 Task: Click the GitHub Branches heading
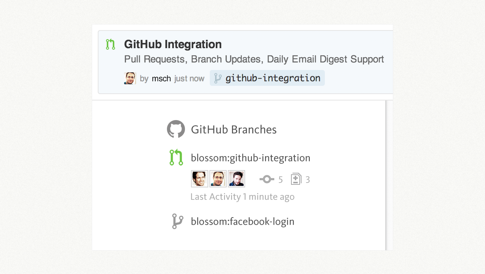(x=234, y=130)
